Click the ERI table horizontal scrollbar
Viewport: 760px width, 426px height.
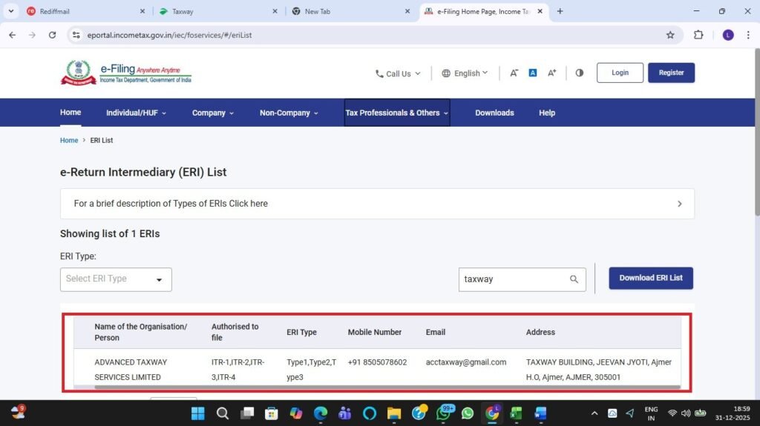click(x=387, y=387)
